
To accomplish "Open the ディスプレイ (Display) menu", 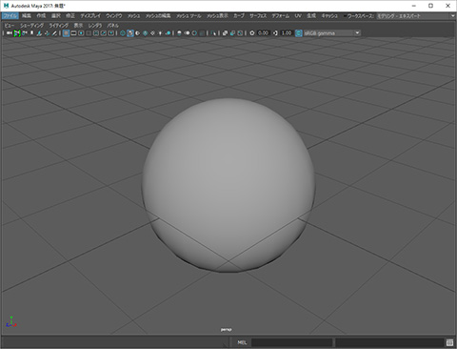I will tap(90, 16).
